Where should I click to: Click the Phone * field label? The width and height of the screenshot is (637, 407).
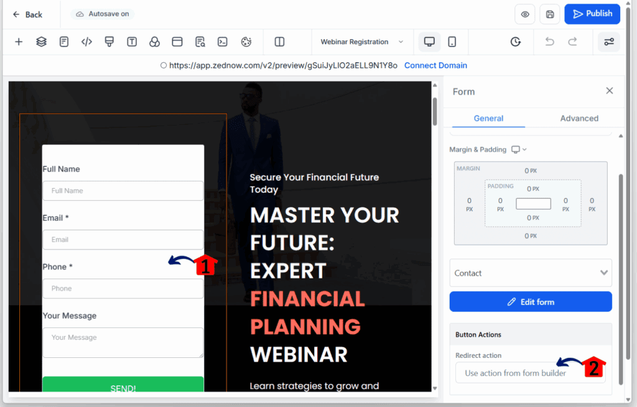57,267
